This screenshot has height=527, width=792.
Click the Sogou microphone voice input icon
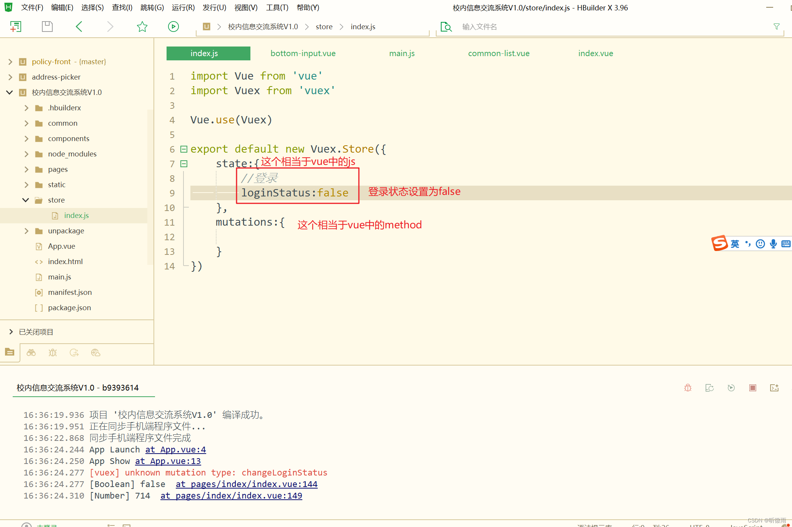(x=773, y=244)
